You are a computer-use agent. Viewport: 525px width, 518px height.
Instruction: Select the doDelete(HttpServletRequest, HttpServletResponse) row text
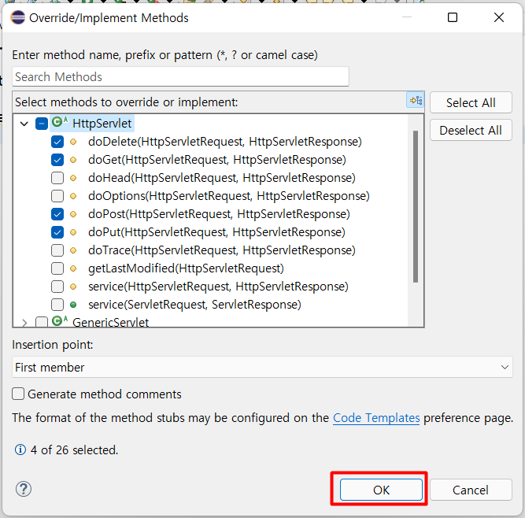225,142
